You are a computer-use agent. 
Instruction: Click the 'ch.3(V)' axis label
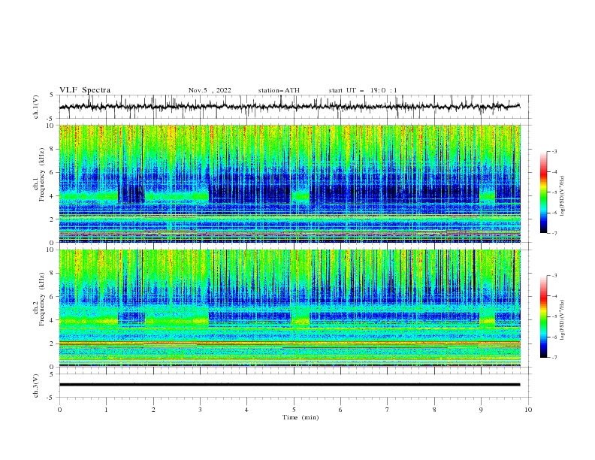[36, 386]
